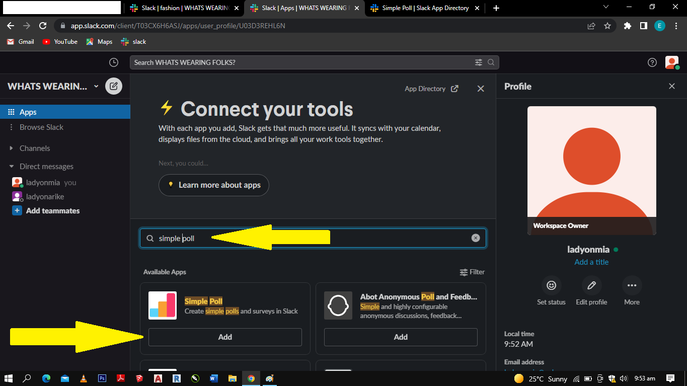Screen dimensions: 687x386
Task: Click the app search field containing simple poll
Action: 313,238
